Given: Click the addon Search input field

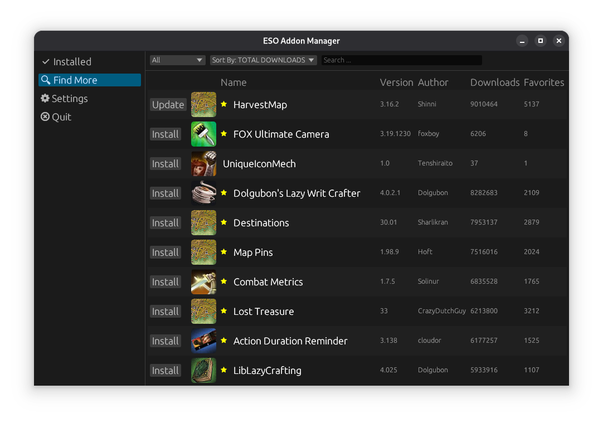Looking at the screenshot, I should 401,60.
